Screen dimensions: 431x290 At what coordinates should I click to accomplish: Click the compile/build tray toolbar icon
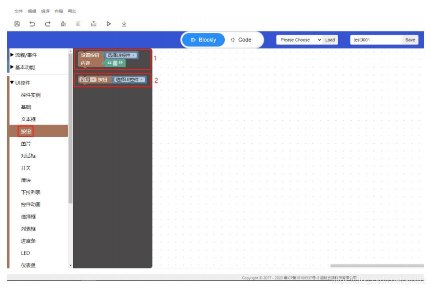coord(93,24)
